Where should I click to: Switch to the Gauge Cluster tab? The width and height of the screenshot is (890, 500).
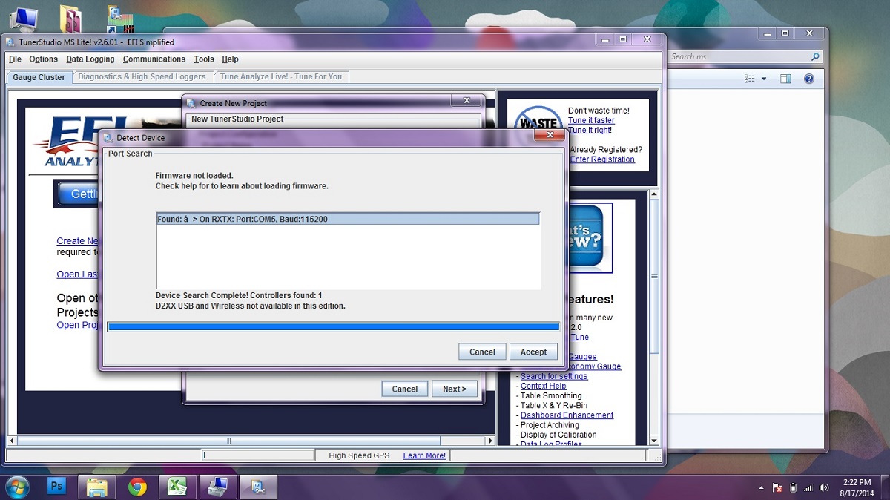(x=39, y=77)
